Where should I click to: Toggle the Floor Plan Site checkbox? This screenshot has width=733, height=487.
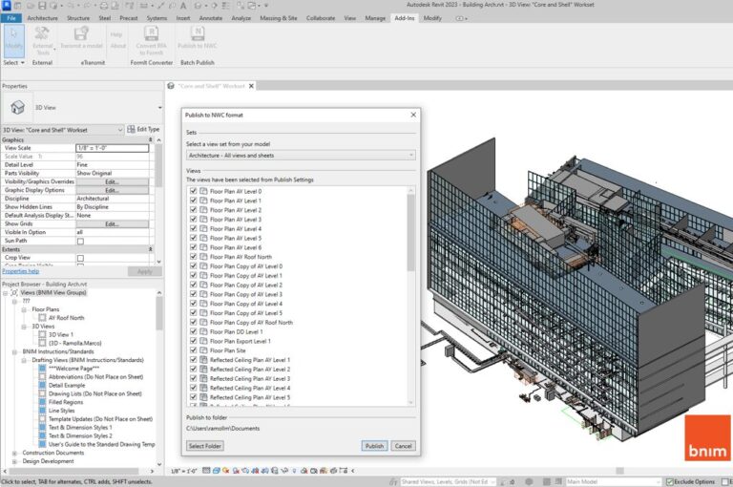[x=194, y=350]
